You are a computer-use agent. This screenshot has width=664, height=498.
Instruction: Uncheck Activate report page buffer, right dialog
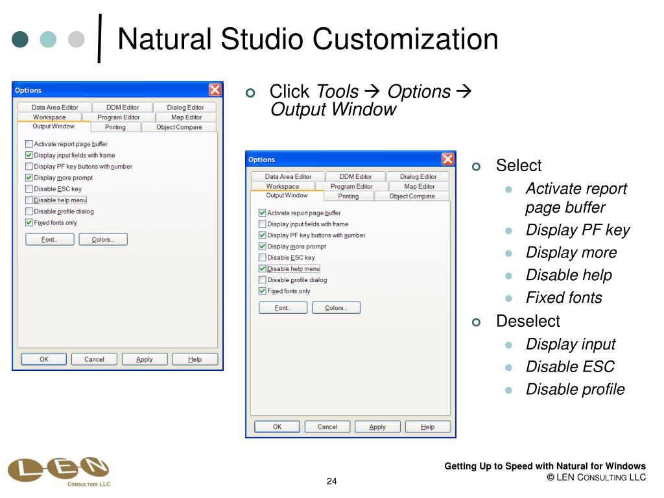(262, 213)
